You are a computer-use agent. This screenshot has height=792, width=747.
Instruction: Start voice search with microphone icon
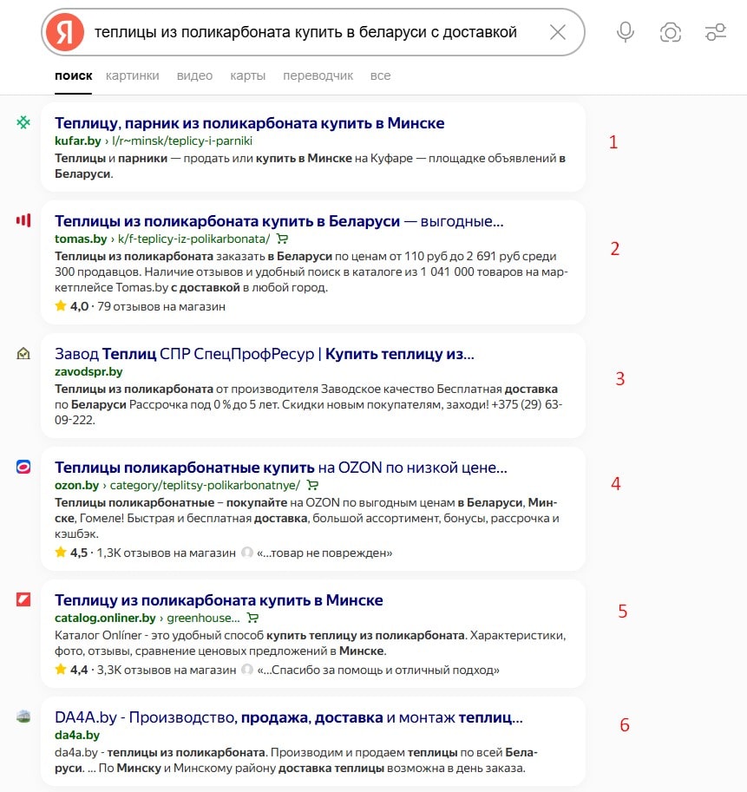coord(625,32)
